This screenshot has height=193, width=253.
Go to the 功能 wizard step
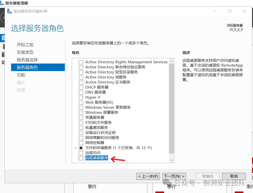coord(21,75)
